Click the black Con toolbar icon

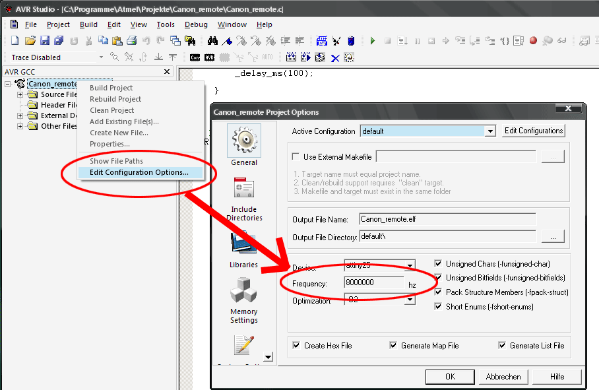195,57
